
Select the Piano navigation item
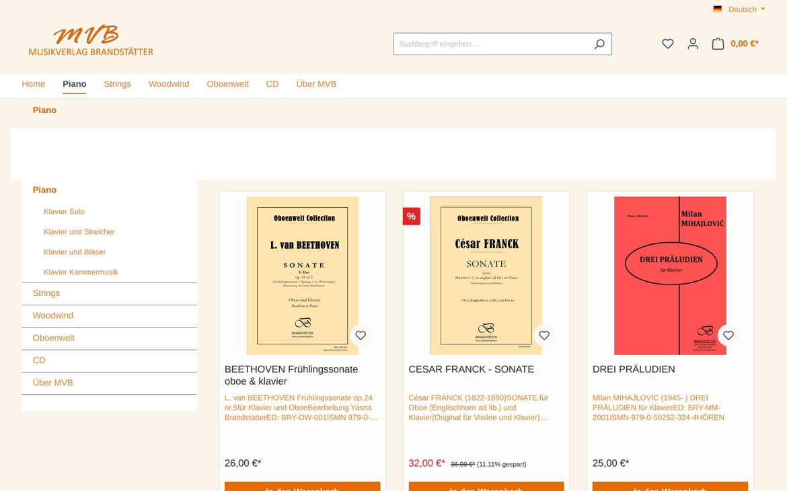[74, 84]
